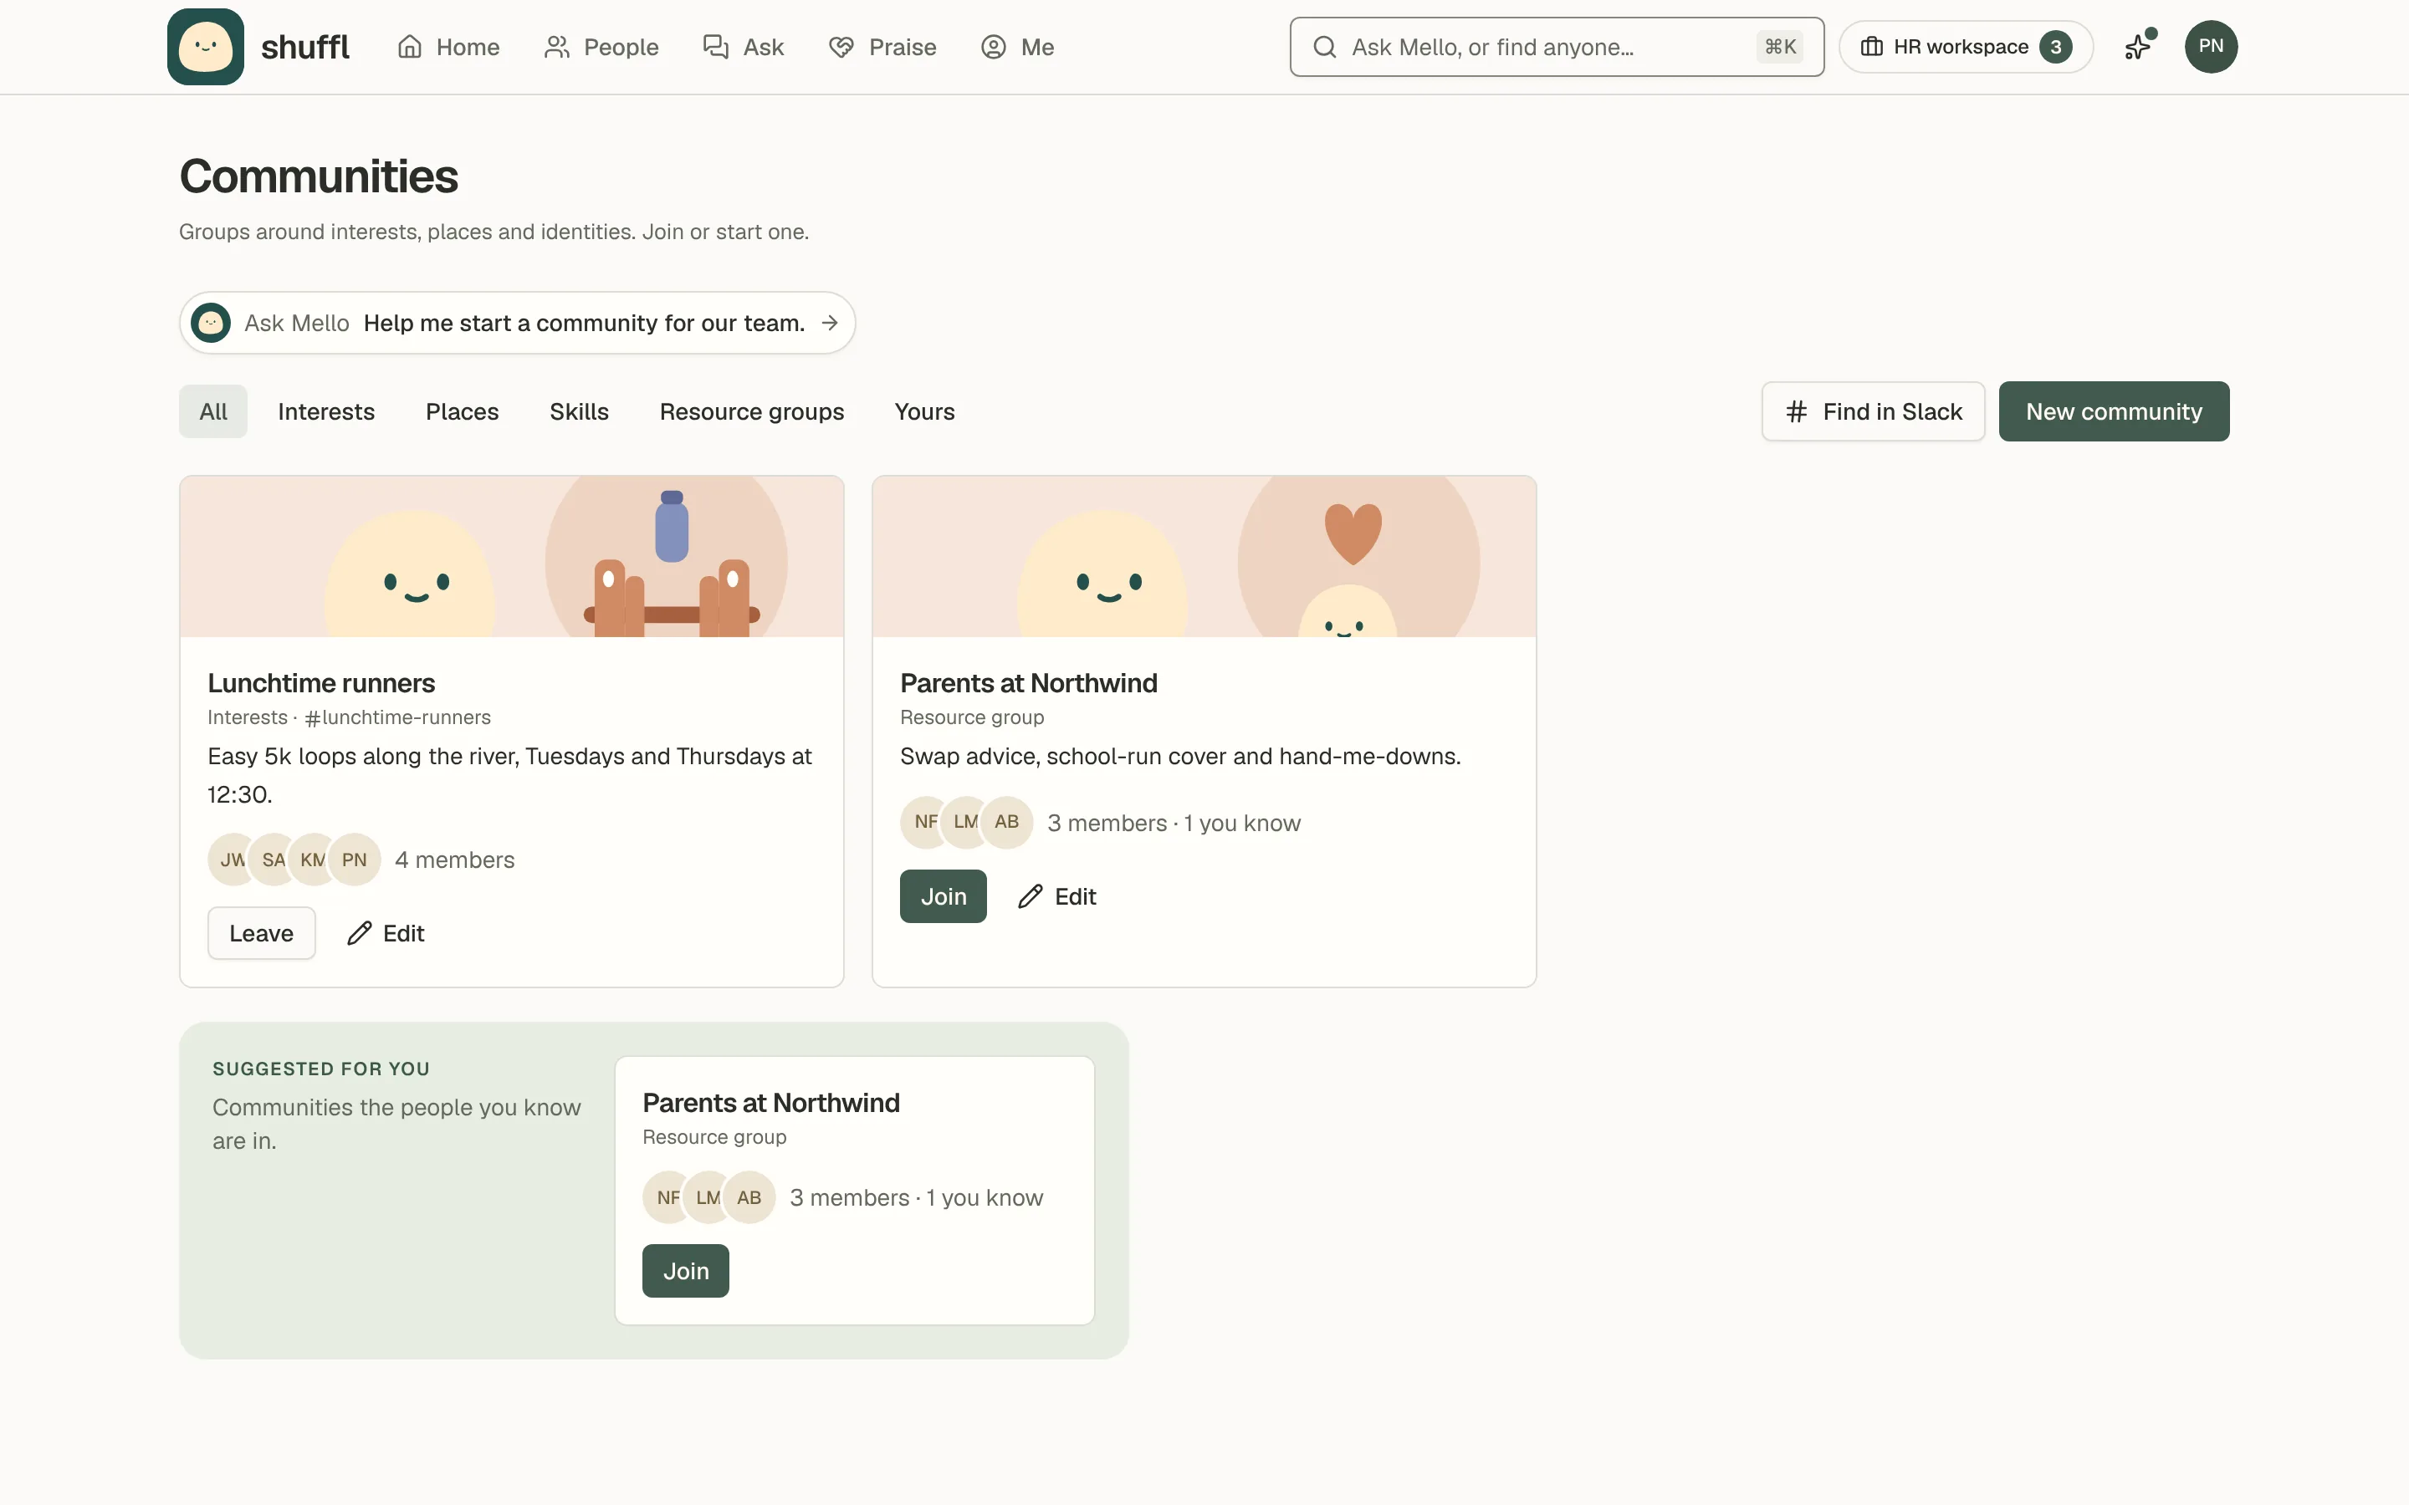The width and height of the screenshot is (2409, 1505).
Task: Edit the Parents at Northwind community
Action: [1057, 897]
